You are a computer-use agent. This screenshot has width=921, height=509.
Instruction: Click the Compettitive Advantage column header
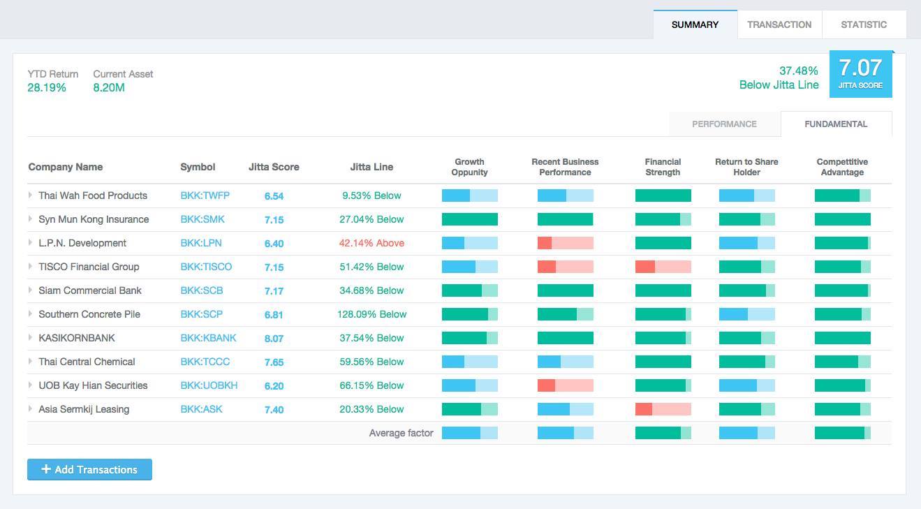[842, 167]
